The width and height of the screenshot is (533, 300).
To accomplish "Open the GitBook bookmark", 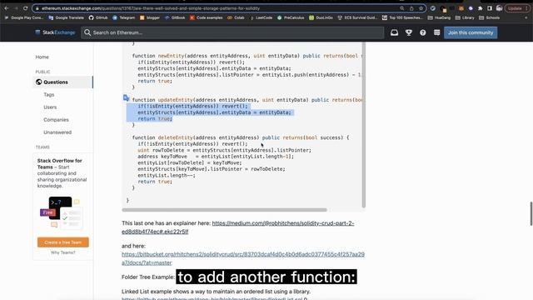I will pos(175,17).
